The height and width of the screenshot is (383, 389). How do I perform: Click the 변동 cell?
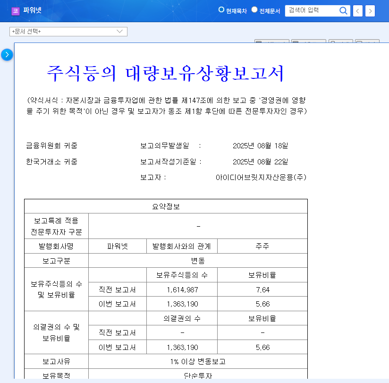click(x=198, y=261)
